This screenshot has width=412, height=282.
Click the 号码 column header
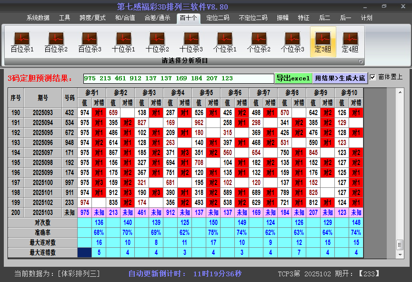[70, 98]
